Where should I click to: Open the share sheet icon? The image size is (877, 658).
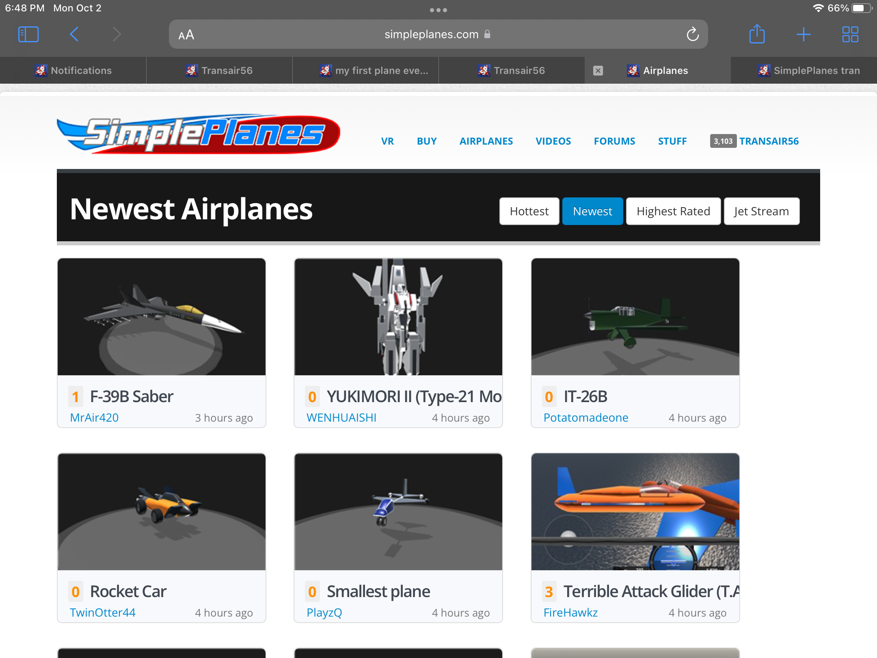[757, 34]
